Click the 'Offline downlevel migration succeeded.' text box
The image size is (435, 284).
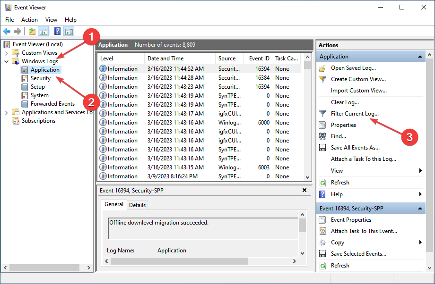[x=203, y=228]
